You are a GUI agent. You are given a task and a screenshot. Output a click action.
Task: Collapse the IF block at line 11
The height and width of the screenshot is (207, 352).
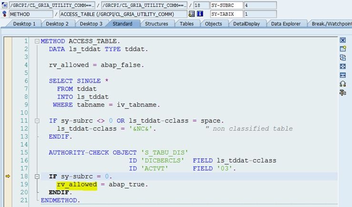point(37,121)
